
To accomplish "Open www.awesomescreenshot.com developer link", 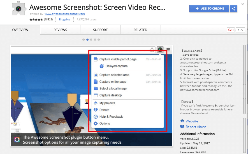I will [x=65, y=14].
